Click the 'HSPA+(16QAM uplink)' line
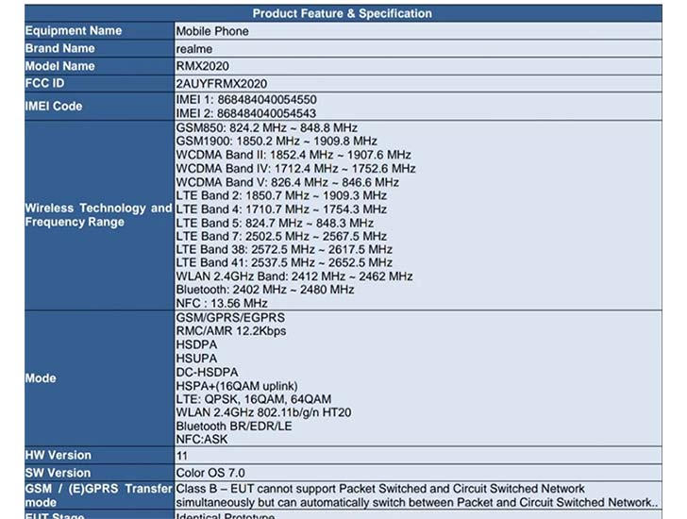 point(237,385)
